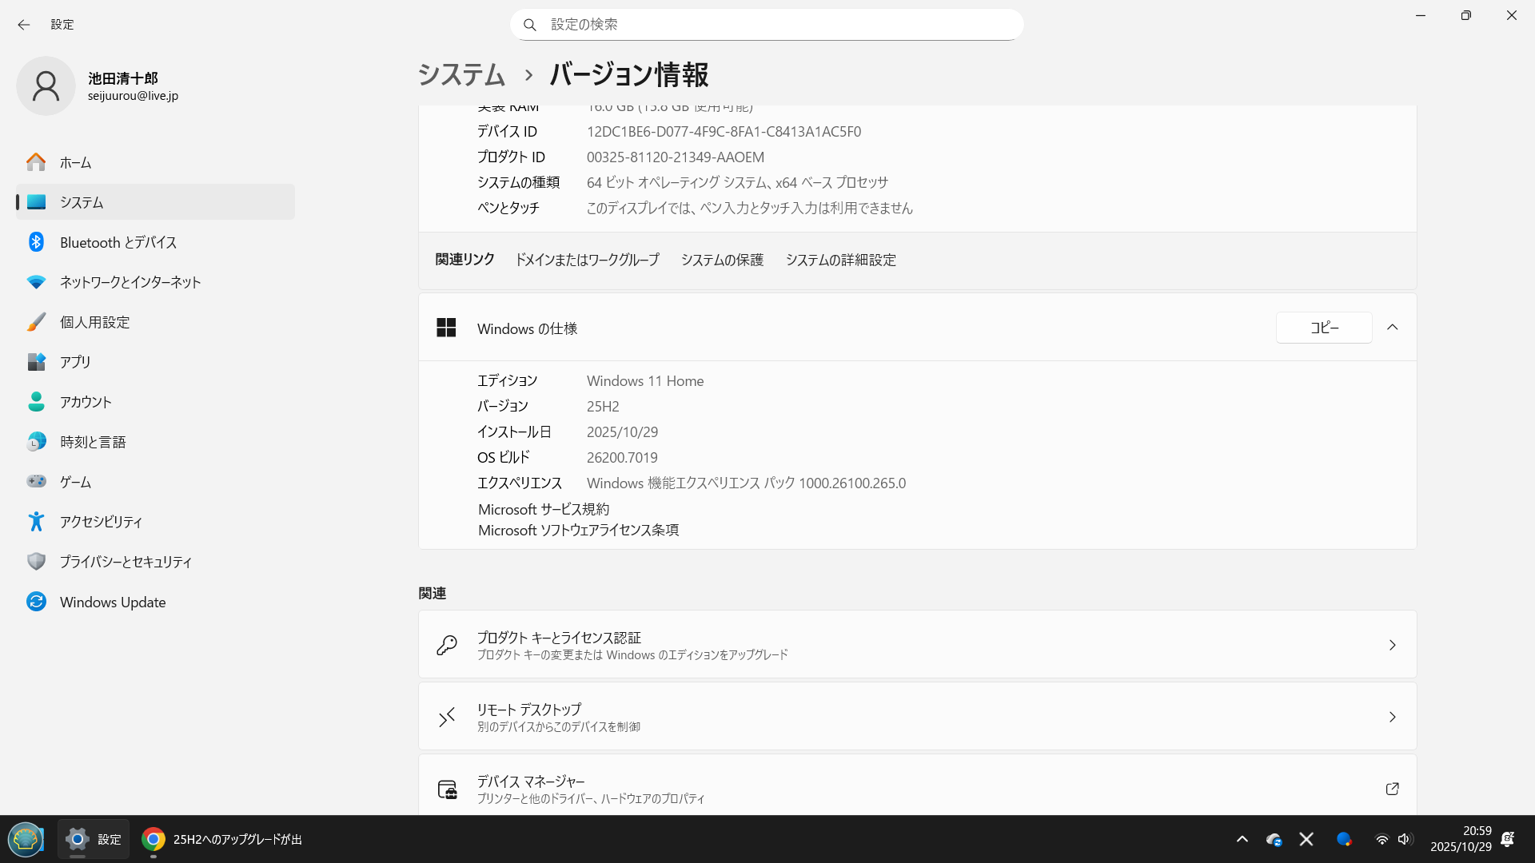
Task: Expand product key row chevron
Action: coord(1393,645)
